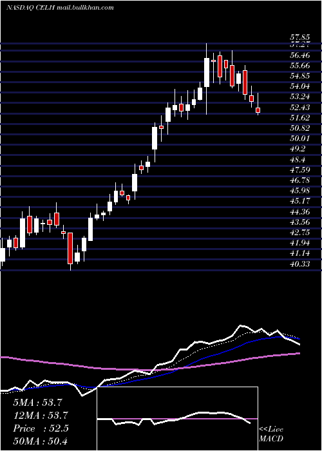Click the 45.98 price axis label
The image size is (322, 451).
299,191
